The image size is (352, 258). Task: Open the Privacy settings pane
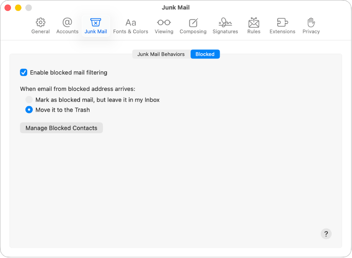pyautogui.click(x=311, y=25)
